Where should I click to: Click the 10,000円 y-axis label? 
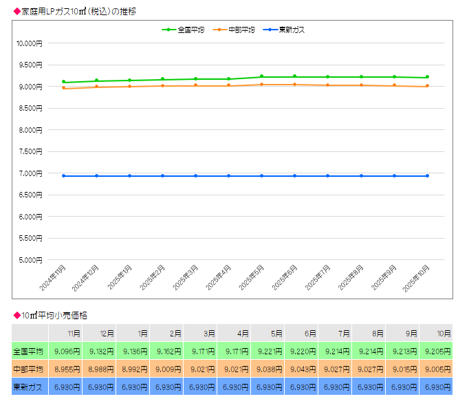coord(29,43)
